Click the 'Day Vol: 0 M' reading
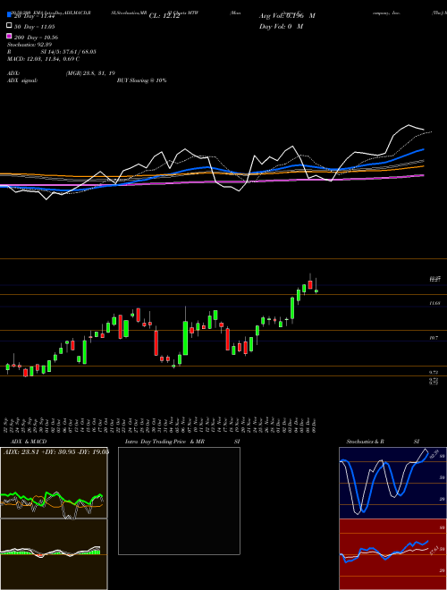This screenshot has width=447, height=590. click(281, 27)
